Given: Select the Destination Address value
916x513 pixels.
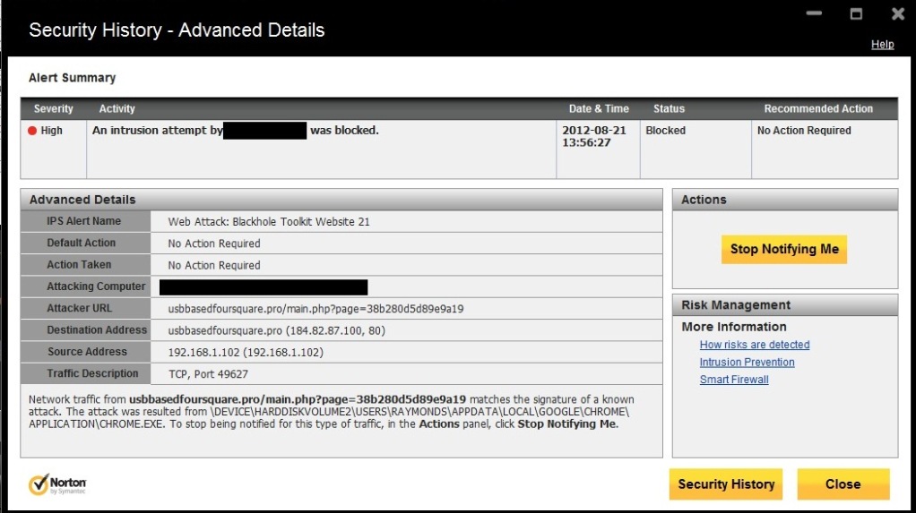Looking at the screenshot, I should pyautogui.click(x=276, y=330).
